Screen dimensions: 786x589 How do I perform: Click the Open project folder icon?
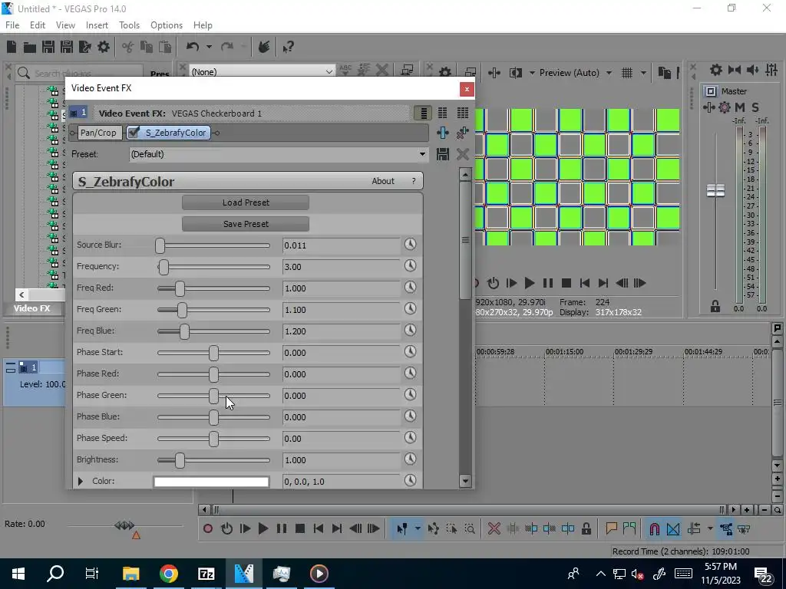(x=30, y=47)
